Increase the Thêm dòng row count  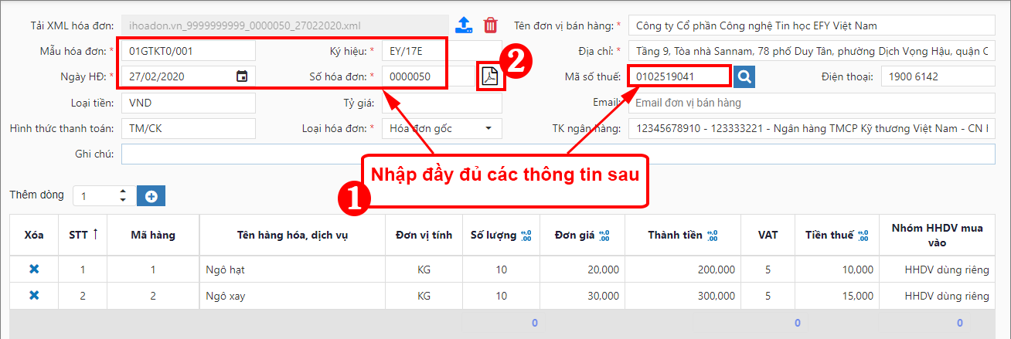pyautogui.click(x=122, y=192)
